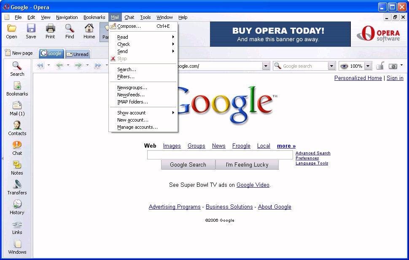Expand the Rewind button dropdown arrow
Image resolution: width=409 pixels, height=260 pixels.
(x=48, y=65)
